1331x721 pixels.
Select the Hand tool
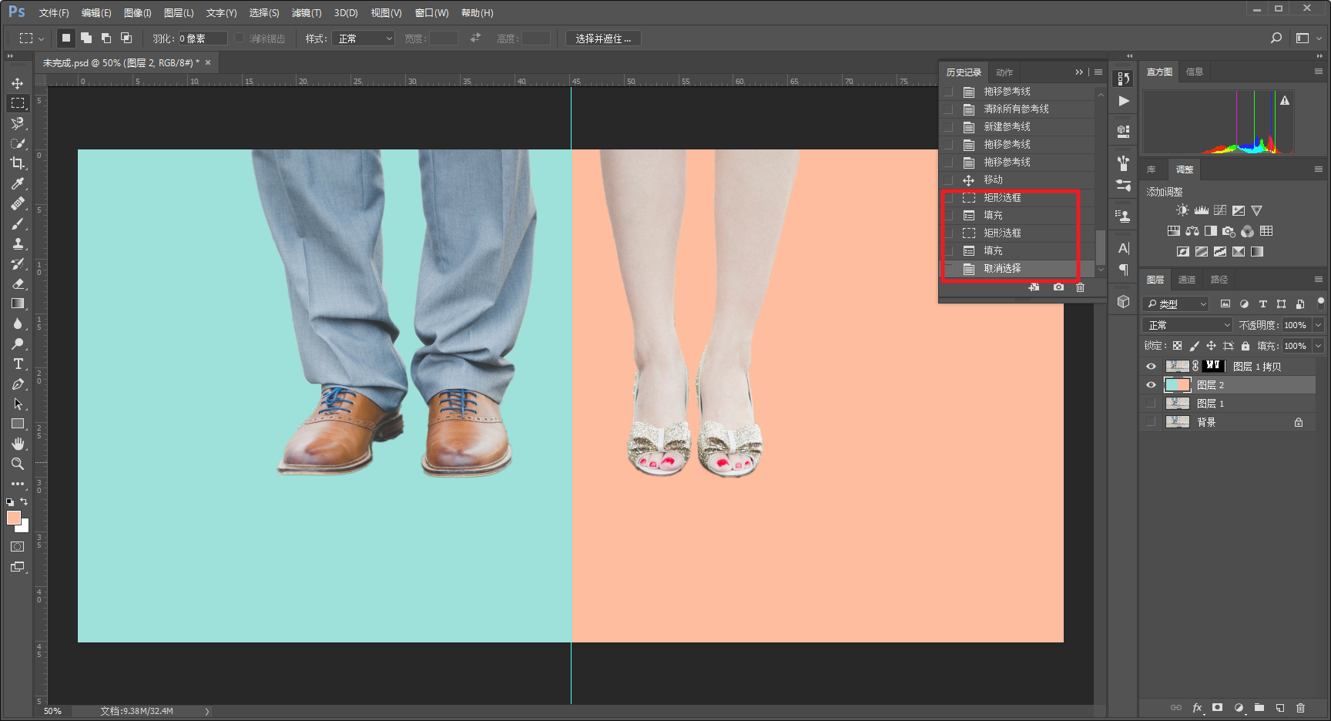pos(17,444)
